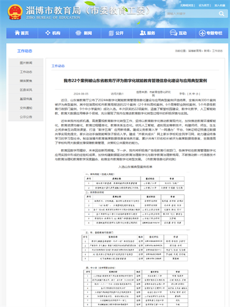Open 文件通知 in the left sidebar

[x=26, y=108]
